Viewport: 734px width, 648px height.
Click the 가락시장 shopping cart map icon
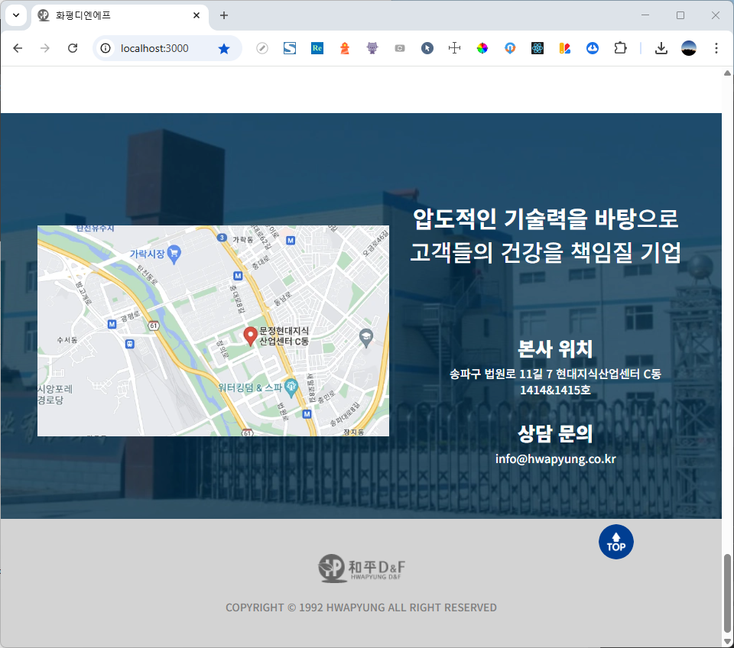tap(174, 253)
